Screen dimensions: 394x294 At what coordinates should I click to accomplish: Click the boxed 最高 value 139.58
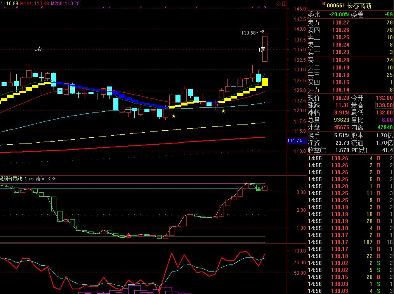point(384,105)
